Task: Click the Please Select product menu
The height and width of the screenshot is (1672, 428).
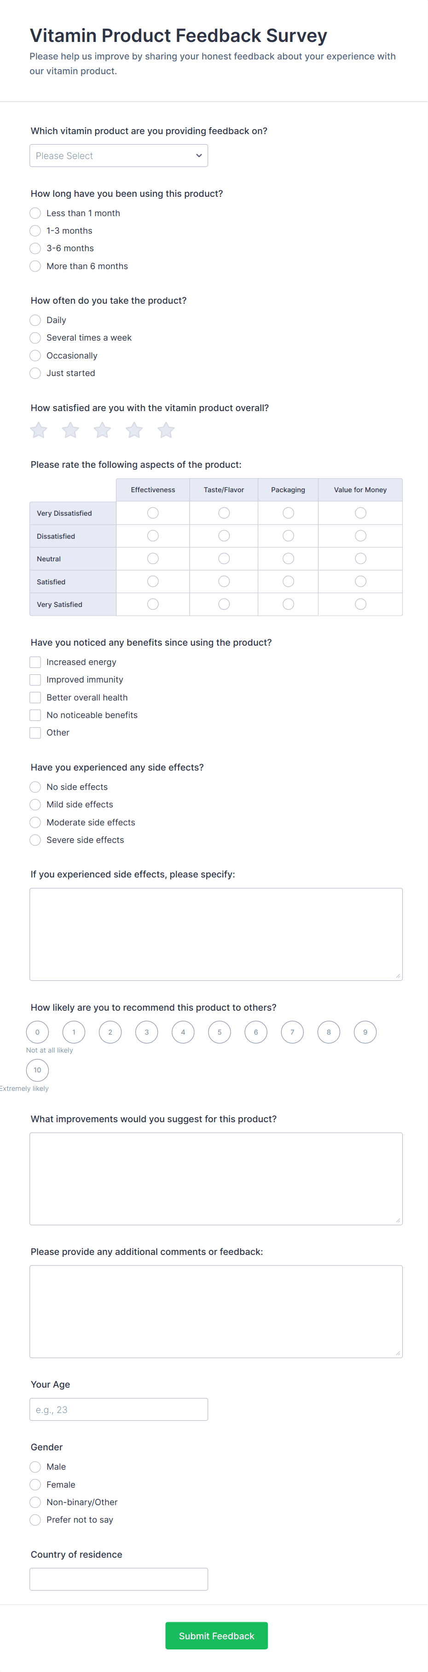Action: pyautogui.click(x=119, y=155)
